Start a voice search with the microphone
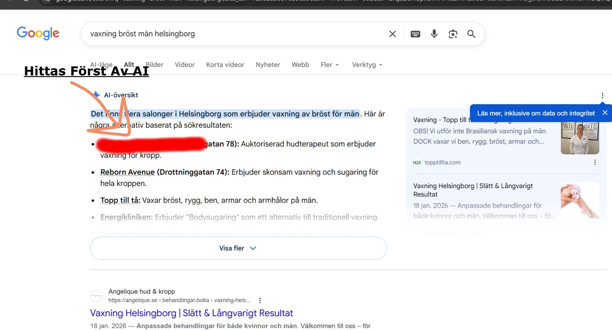Viewport: 612px width, 331px height. pos(434,34)
